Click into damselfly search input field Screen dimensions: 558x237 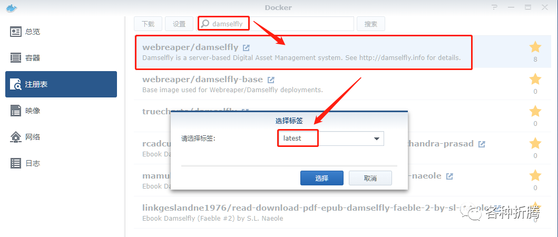click(x=276, y=24)
